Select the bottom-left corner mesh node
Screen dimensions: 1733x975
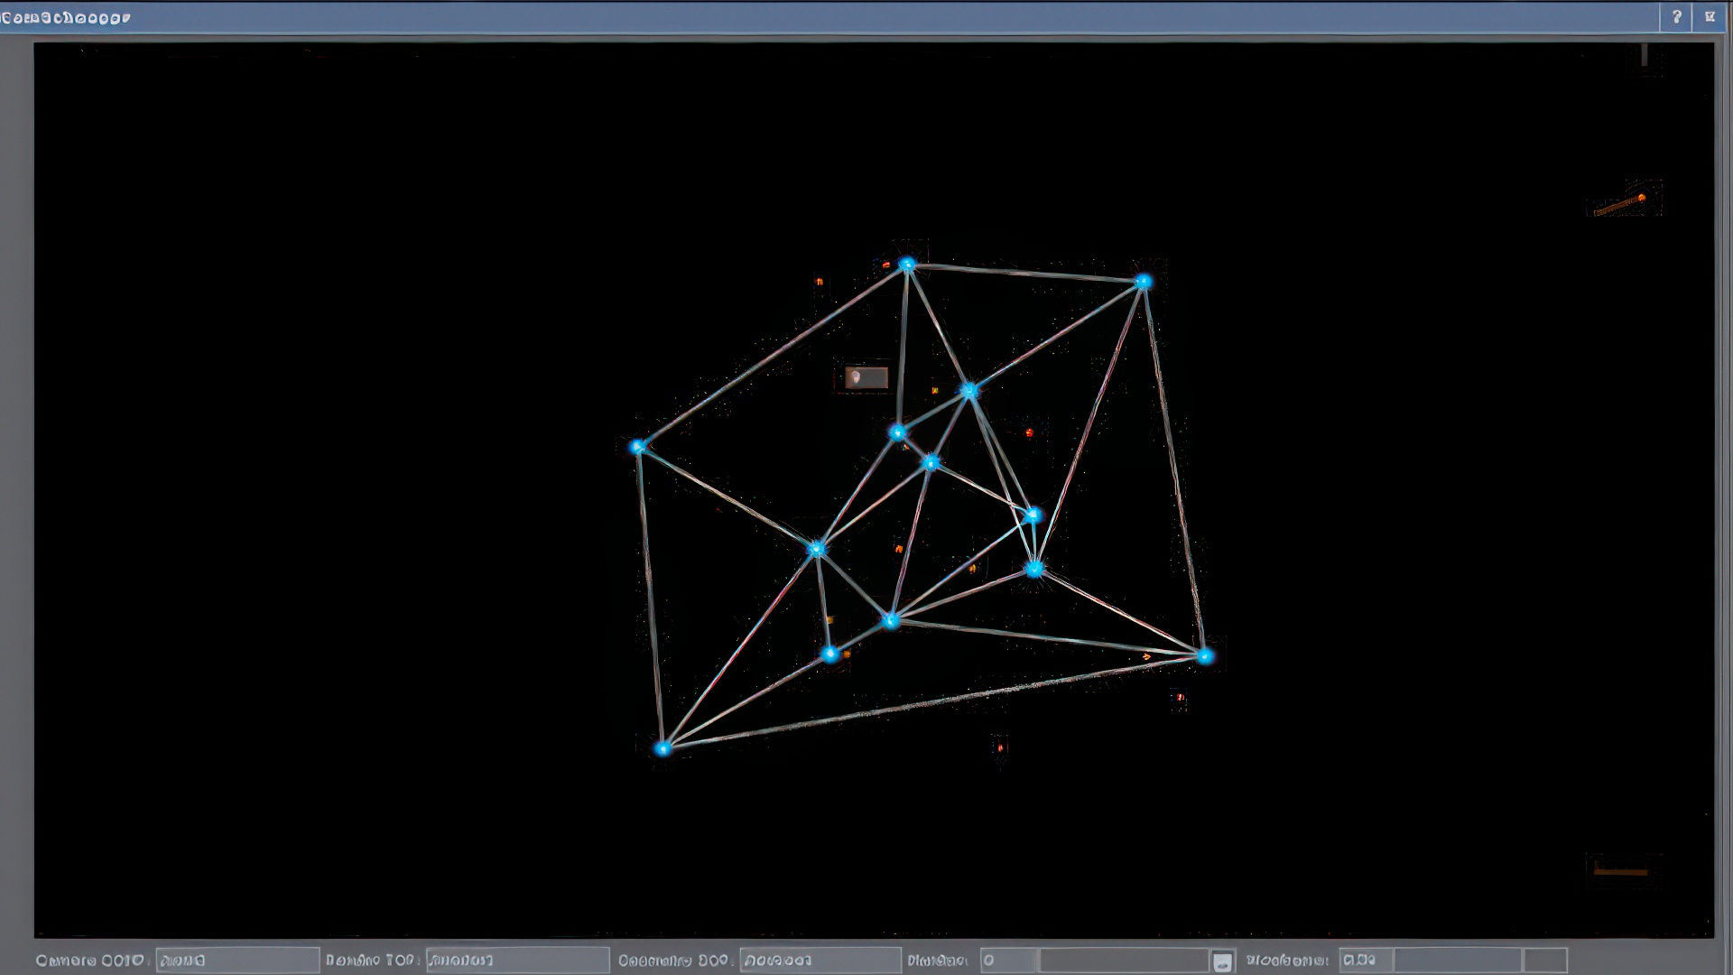click(x=663, y=748)
